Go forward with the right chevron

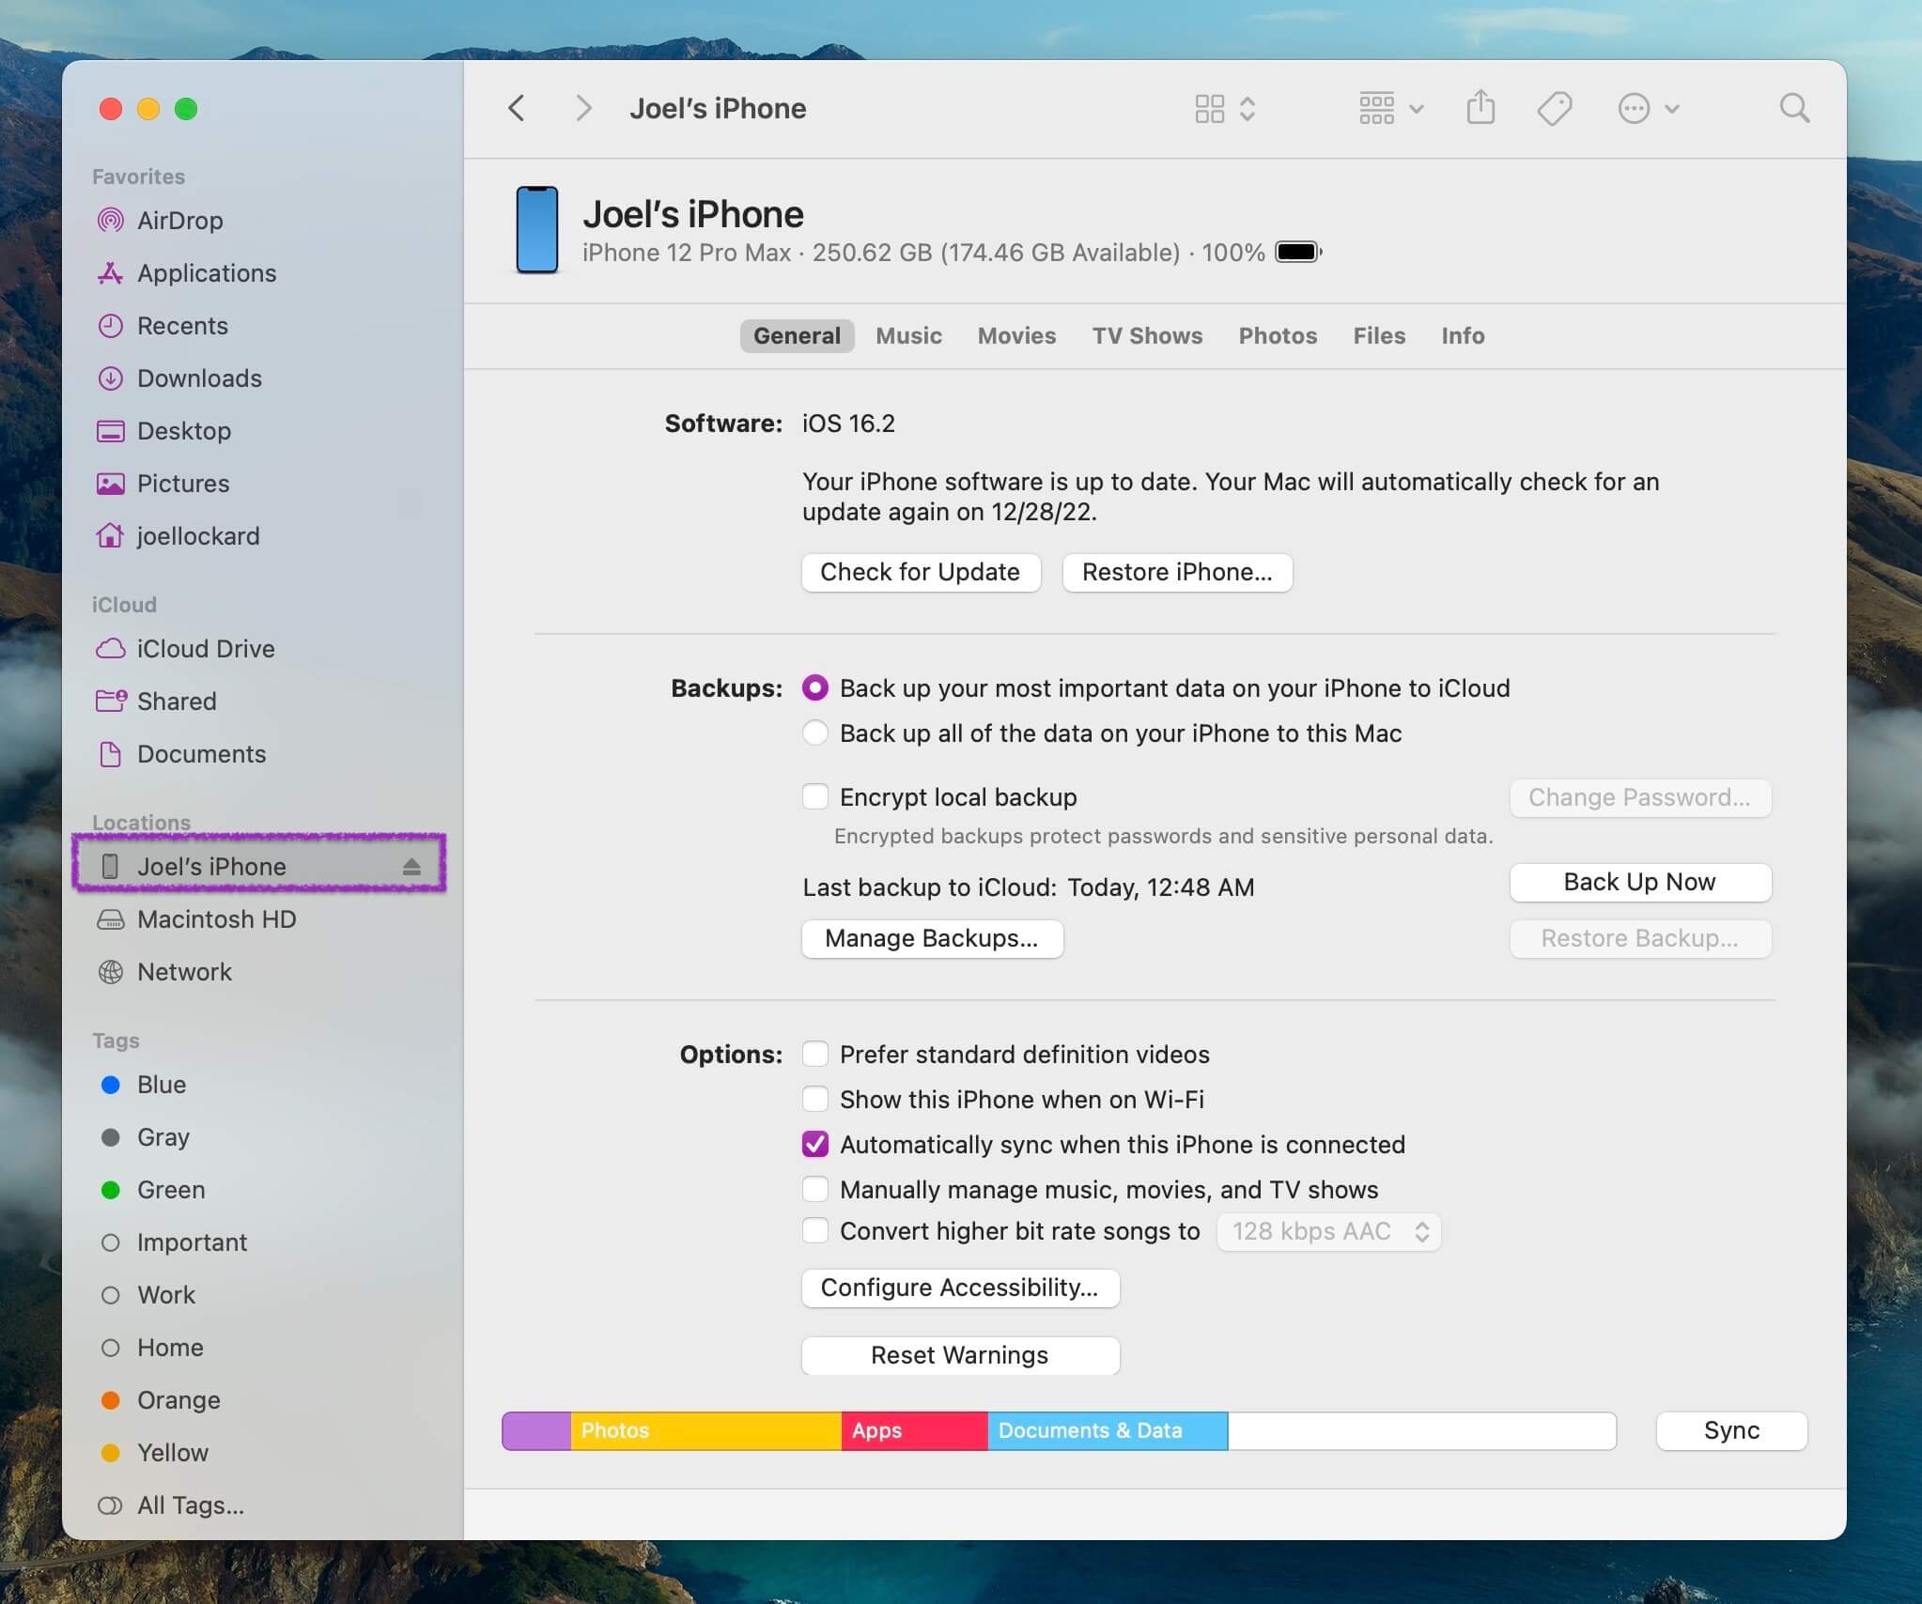(583, 108)
